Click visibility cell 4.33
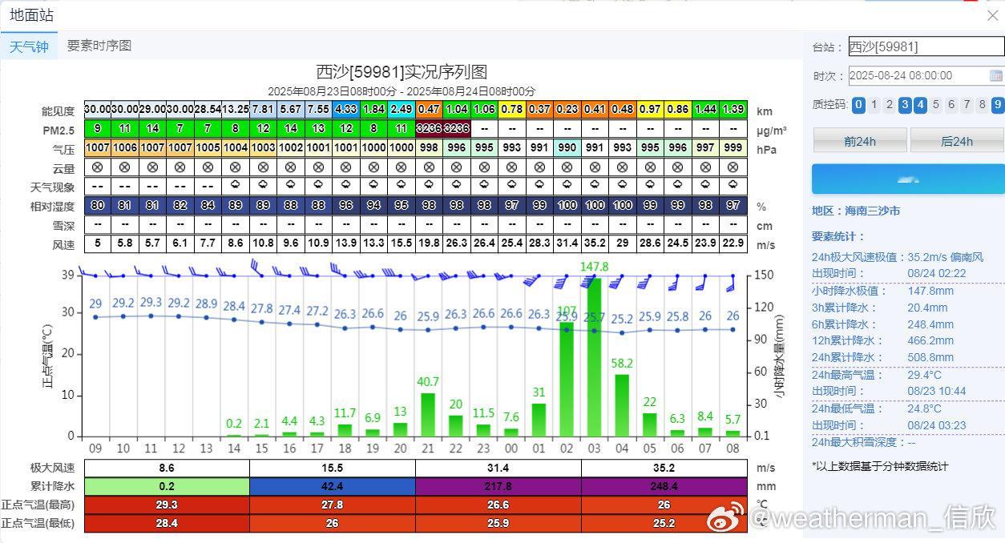This screenshot has width=1005, height=543. (346, 109)
